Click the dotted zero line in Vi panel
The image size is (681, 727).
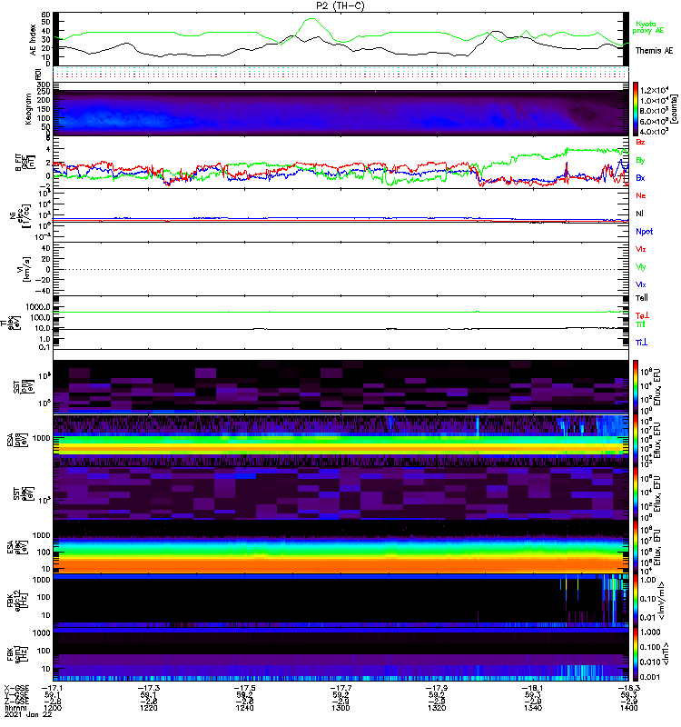point(341,269)
